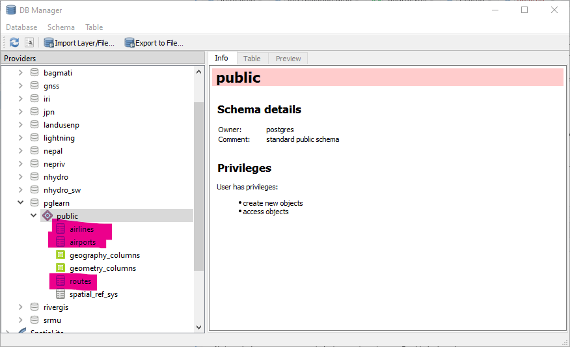Click the Import Layer/File button
This screenshot has width=570, height=347.
[79, 43]
